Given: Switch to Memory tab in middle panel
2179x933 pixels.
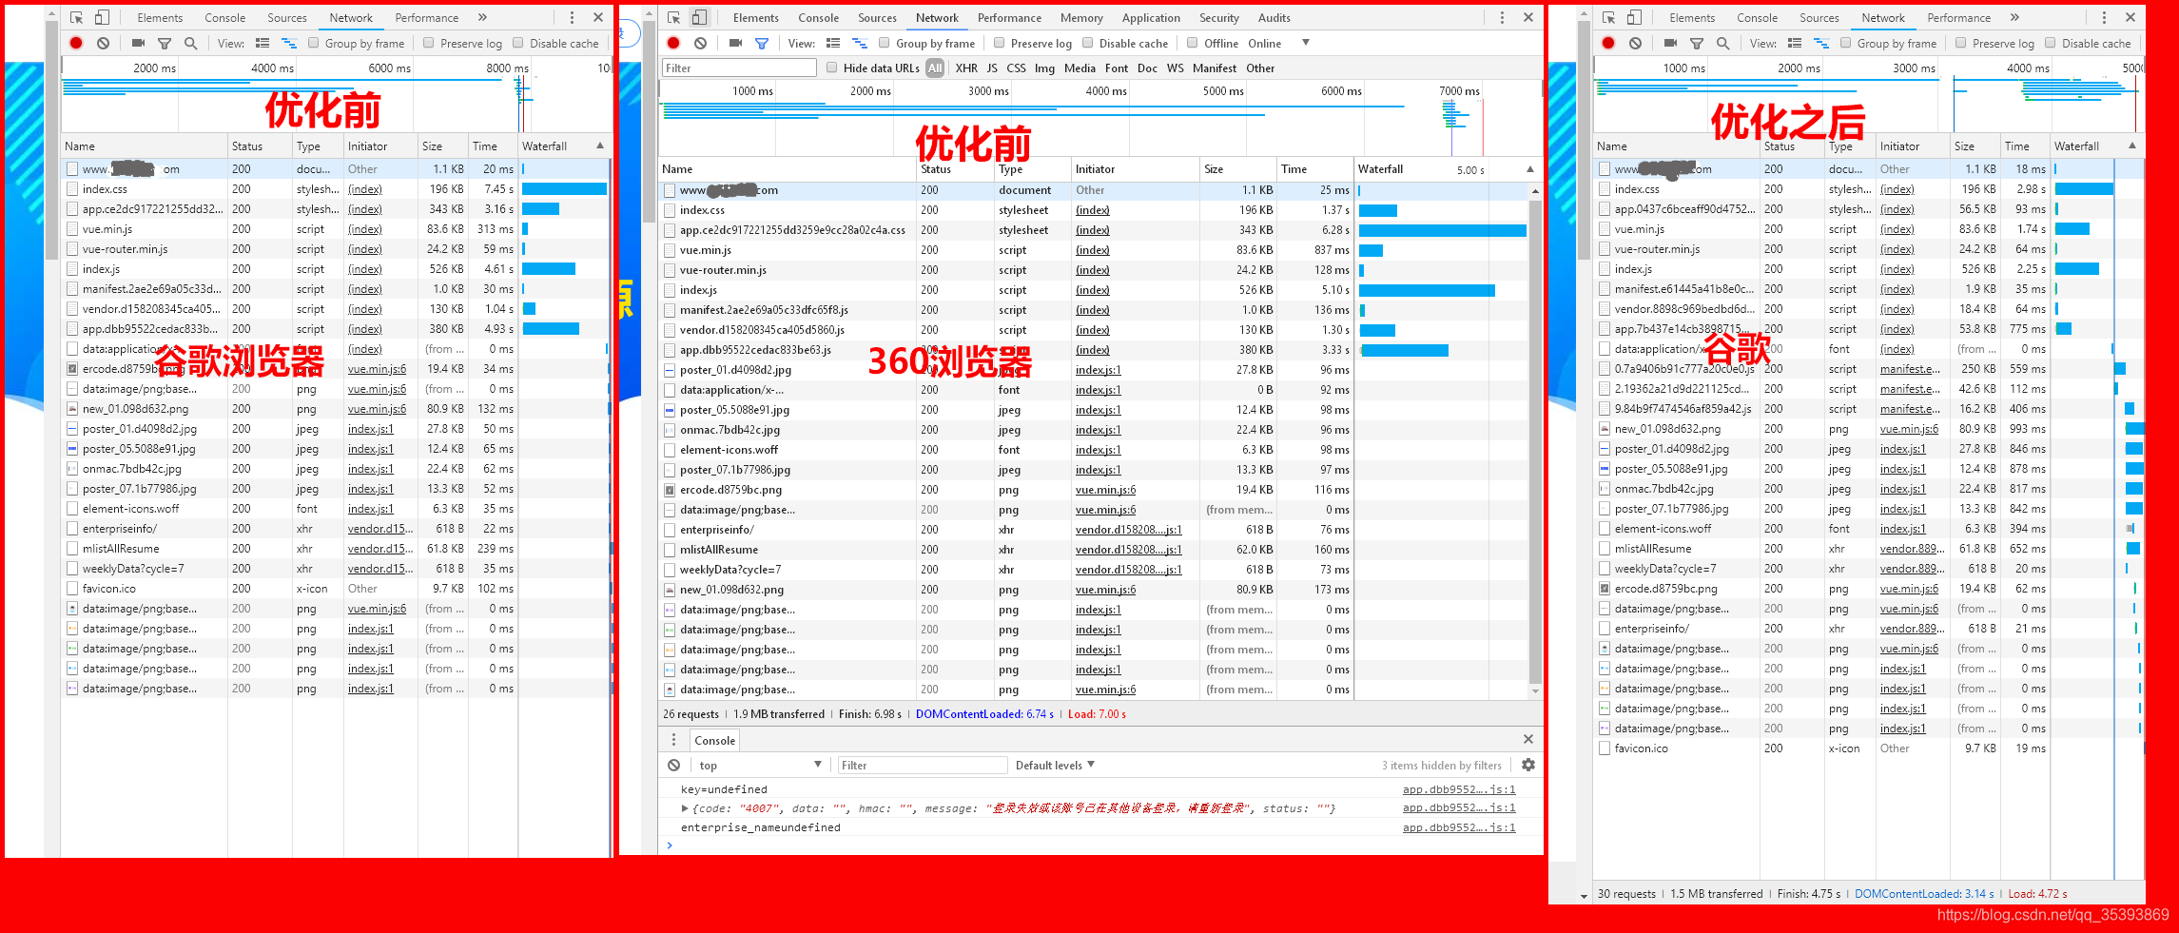Looking at the screenshot, I should [1081, 17].
